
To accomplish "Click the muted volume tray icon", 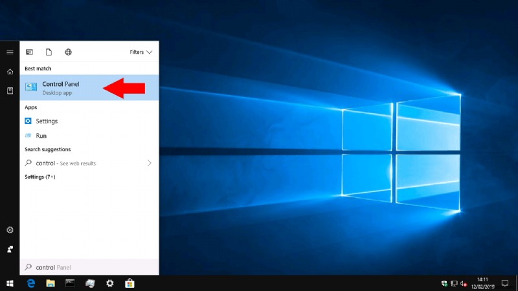I will [464, 283].
